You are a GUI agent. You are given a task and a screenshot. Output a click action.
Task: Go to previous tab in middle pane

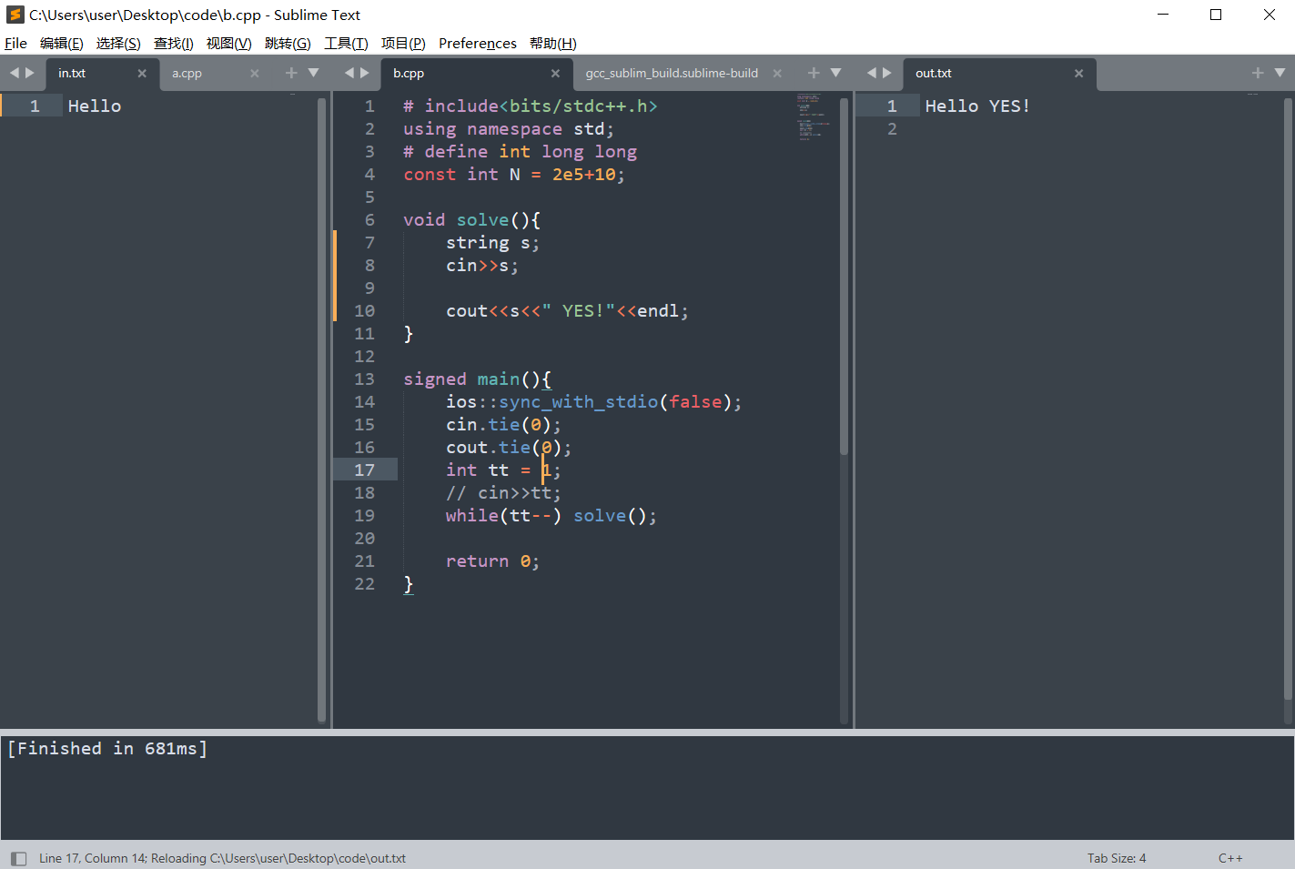[x=349, y=73]
